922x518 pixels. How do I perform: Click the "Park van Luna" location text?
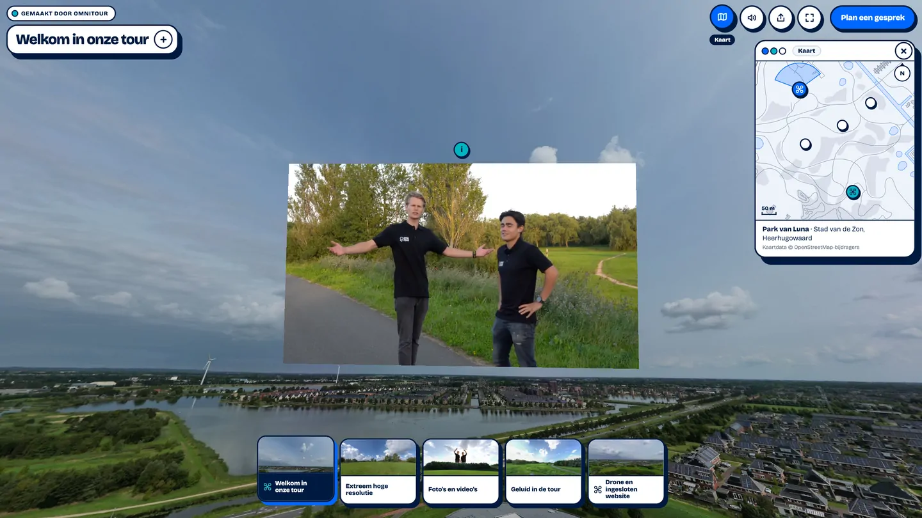tap(786, 229)
